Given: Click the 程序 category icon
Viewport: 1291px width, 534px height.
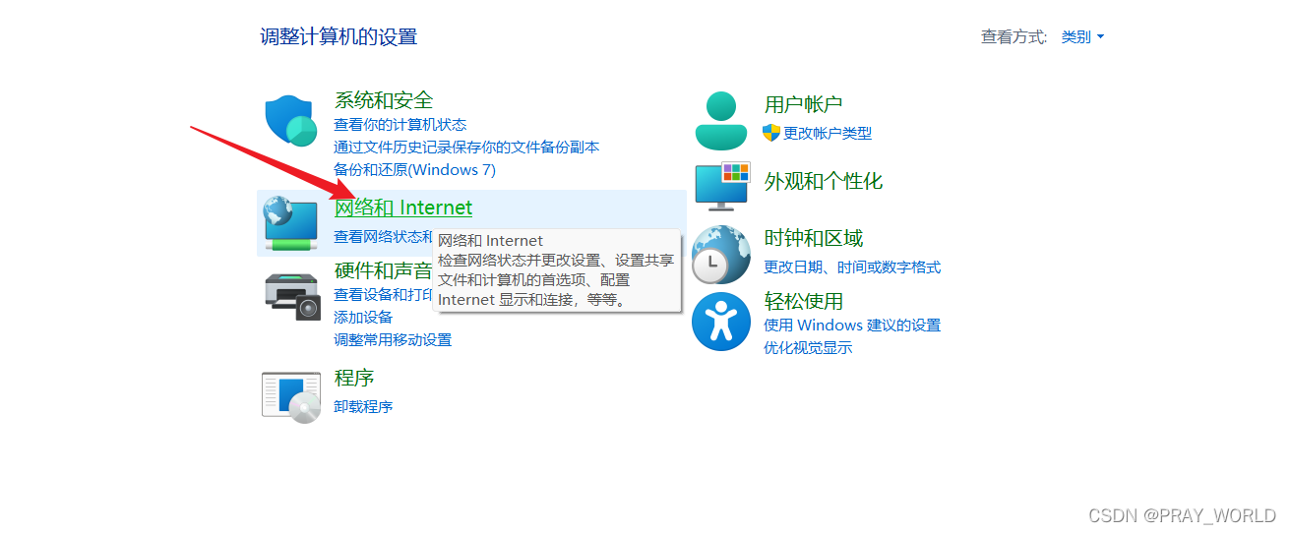Looking at the screenshot, I should coord(291,396).
